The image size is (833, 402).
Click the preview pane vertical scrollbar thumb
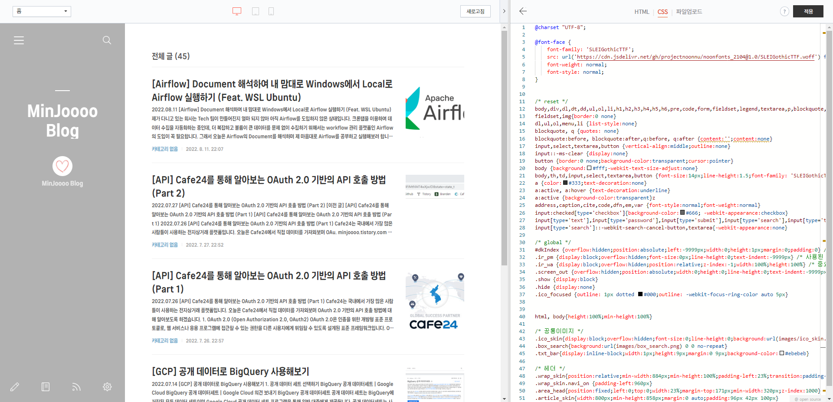[x=504, y=148]
